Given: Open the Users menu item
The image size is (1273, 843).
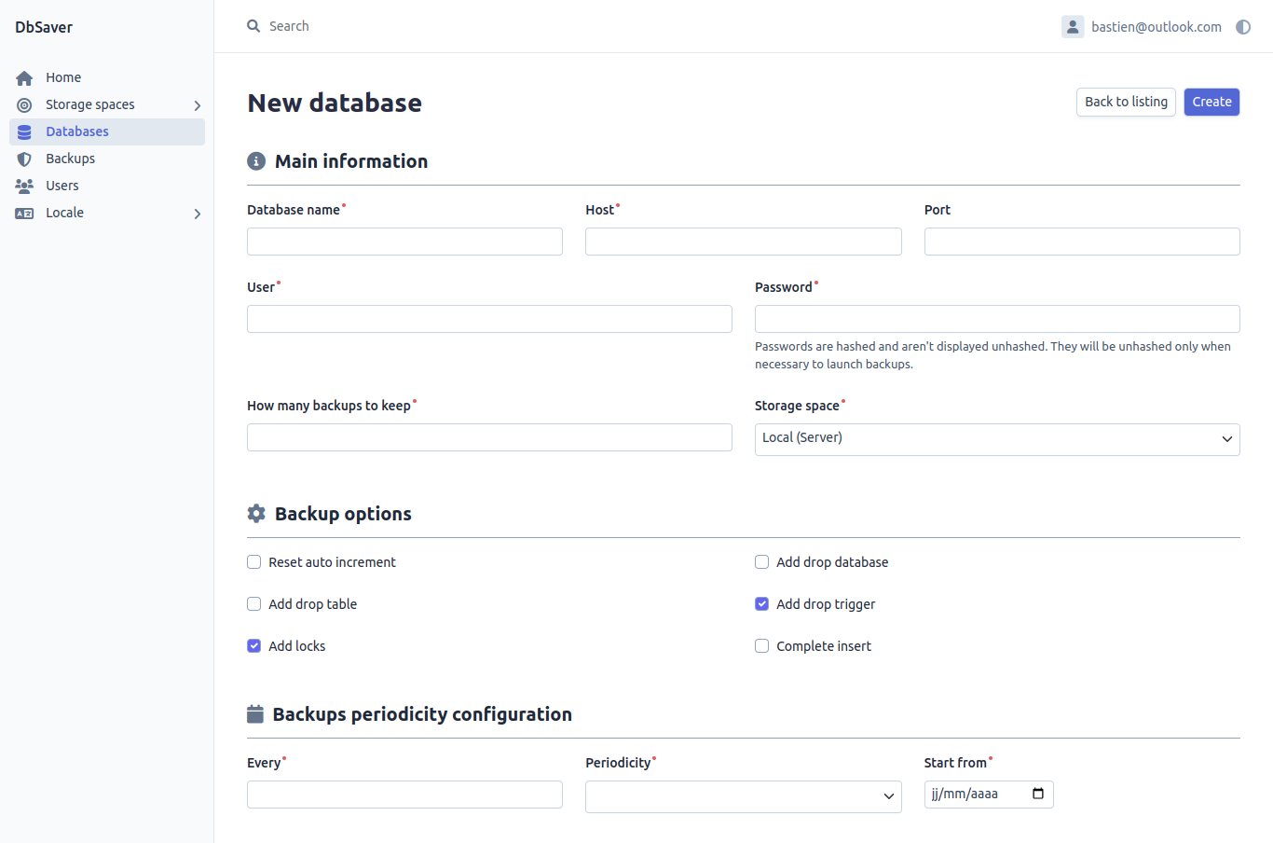Looking at the screenshot, I should 62,186.
